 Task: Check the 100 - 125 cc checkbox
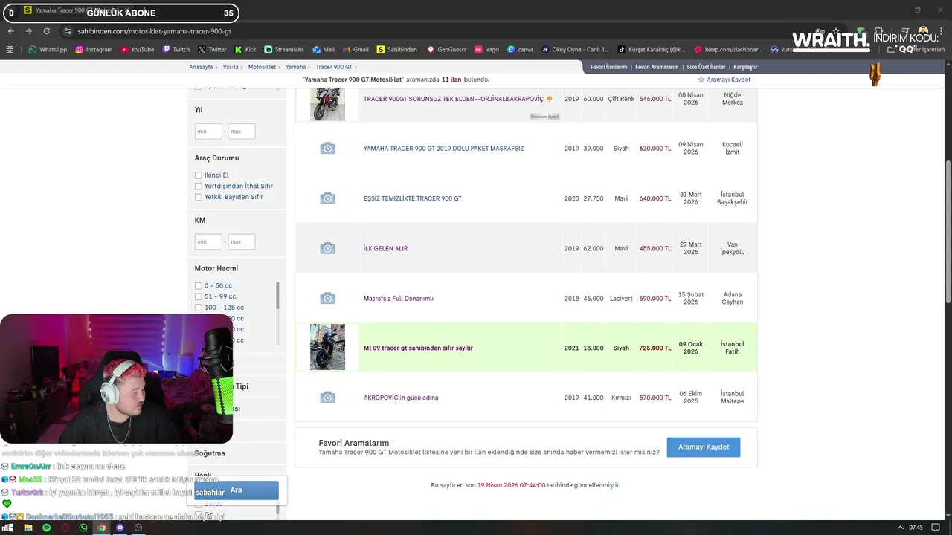pos(199,308)
